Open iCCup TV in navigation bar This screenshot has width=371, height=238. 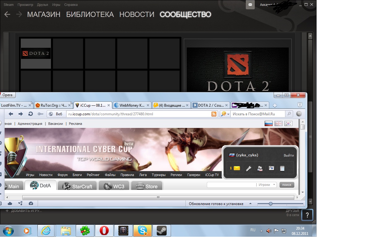click(212, 175)
